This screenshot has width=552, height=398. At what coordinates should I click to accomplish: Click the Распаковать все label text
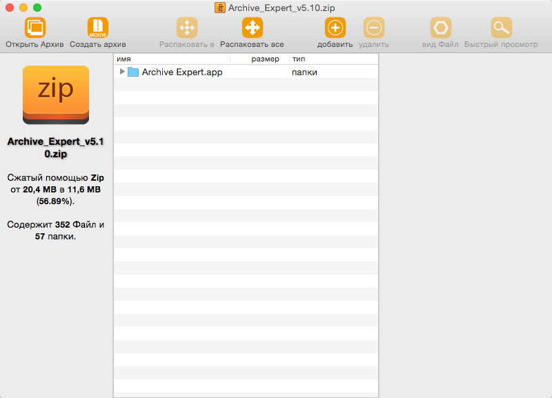tap(252, 44)
